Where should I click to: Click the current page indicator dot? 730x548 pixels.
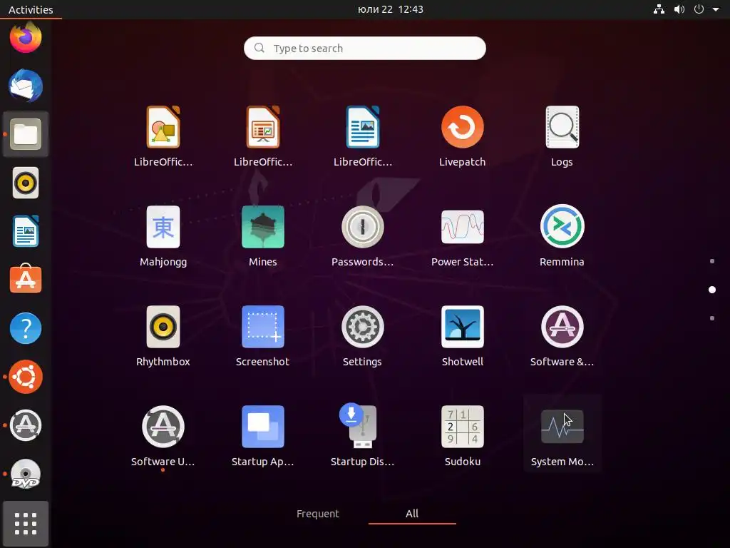coord(712,290)
